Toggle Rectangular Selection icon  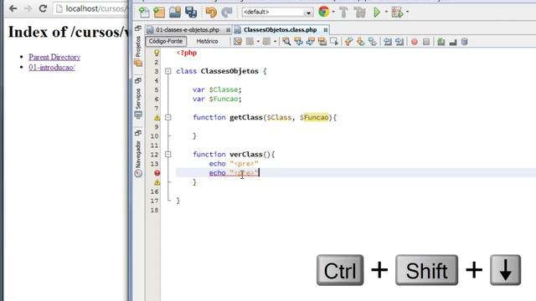click(x=334, y=42)
